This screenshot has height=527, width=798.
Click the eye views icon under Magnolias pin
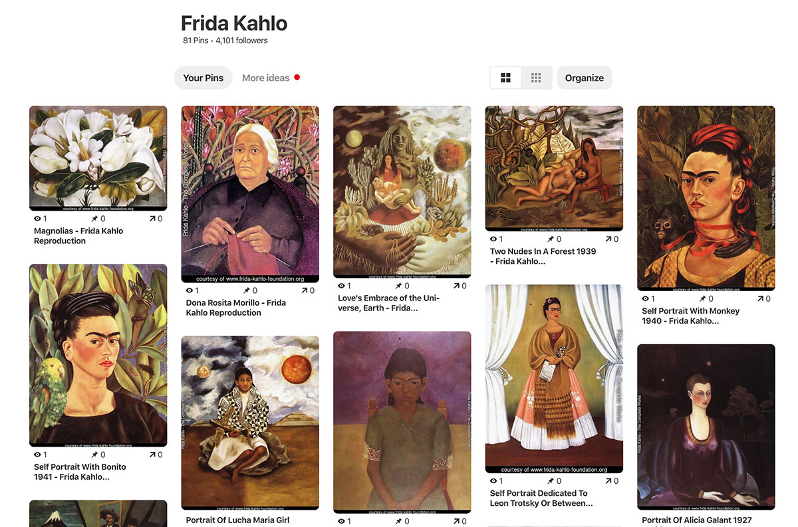coord(37,219)
